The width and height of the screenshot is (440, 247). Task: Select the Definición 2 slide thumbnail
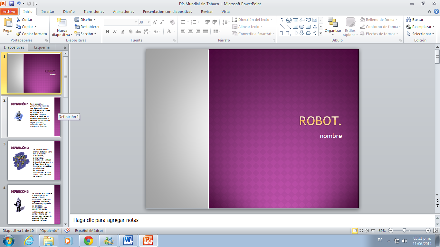coord(34,160)
